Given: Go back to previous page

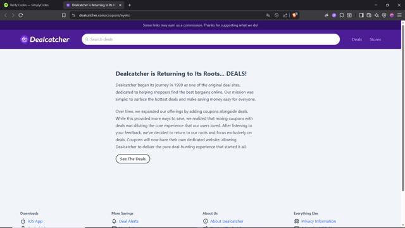Looking at the screenshot, I should (6, 15).
